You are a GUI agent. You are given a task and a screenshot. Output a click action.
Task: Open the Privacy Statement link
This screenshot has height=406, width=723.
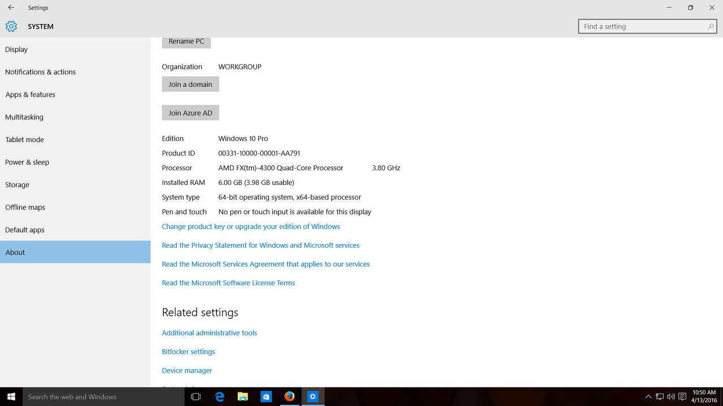coord(260,245)
